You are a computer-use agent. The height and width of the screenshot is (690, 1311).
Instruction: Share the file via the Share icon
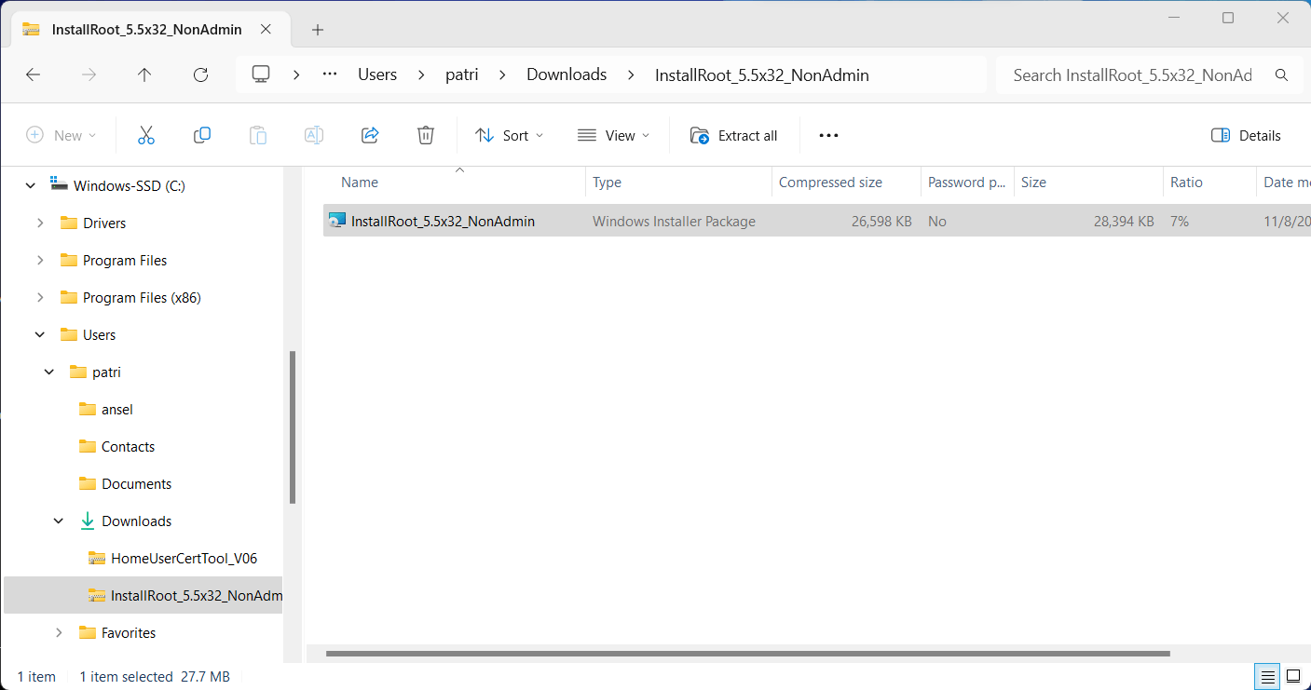click(370, 135)
